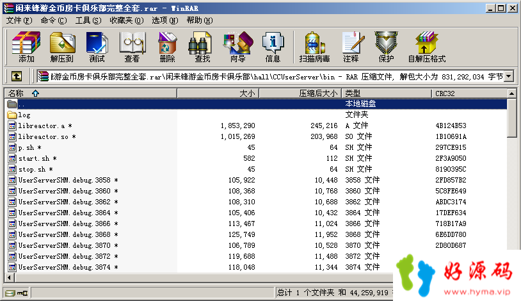This screenshot has width=521, height=301.
Task: Launch the 向导 (Wizard) tool
Action: (x=238, y=47)
